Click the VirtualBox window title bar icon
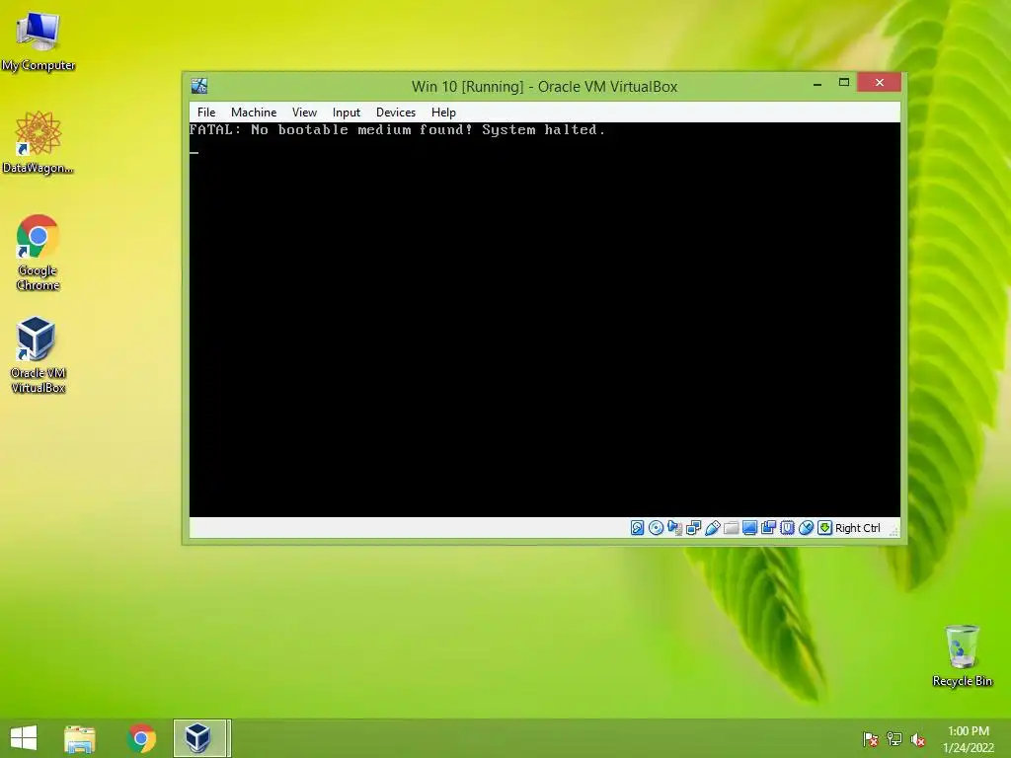1011x758 pixels. pyautogui.click(x=199, y=86)
